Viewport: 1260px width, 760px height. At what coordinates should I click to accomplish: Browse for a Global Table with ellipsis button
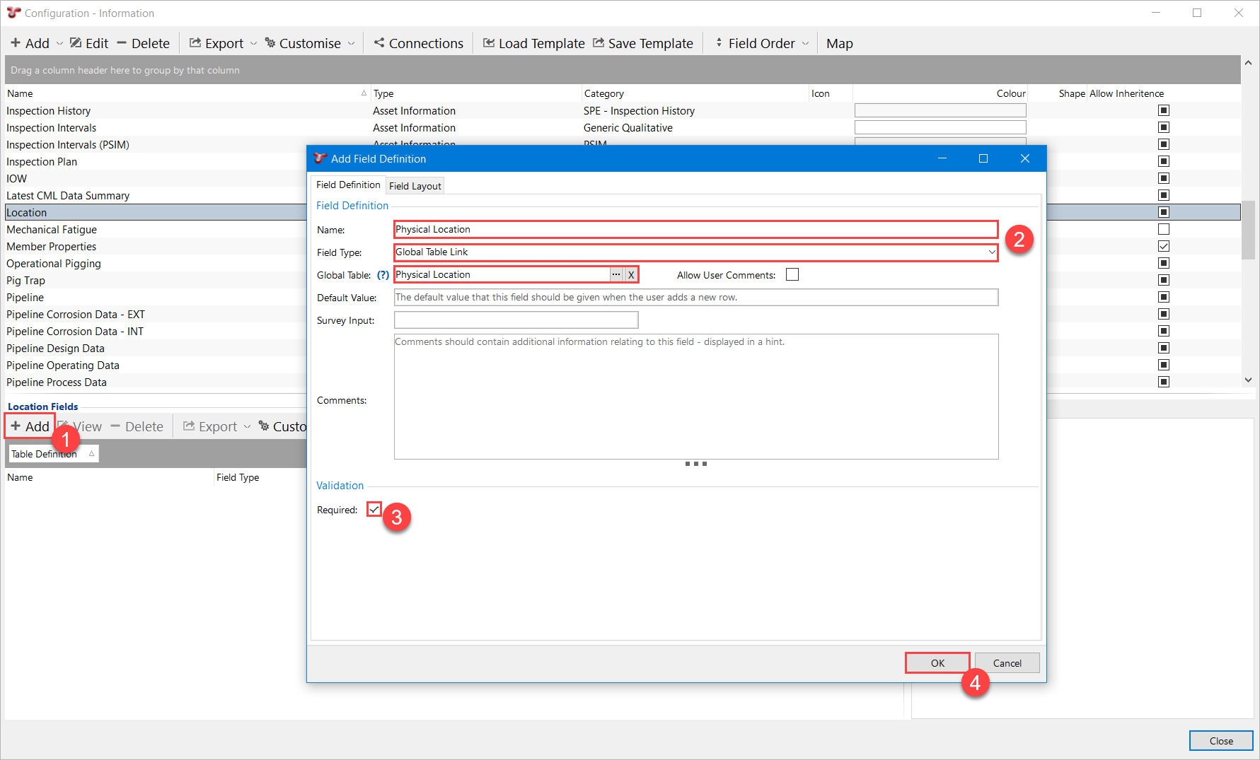click(616, 274)
